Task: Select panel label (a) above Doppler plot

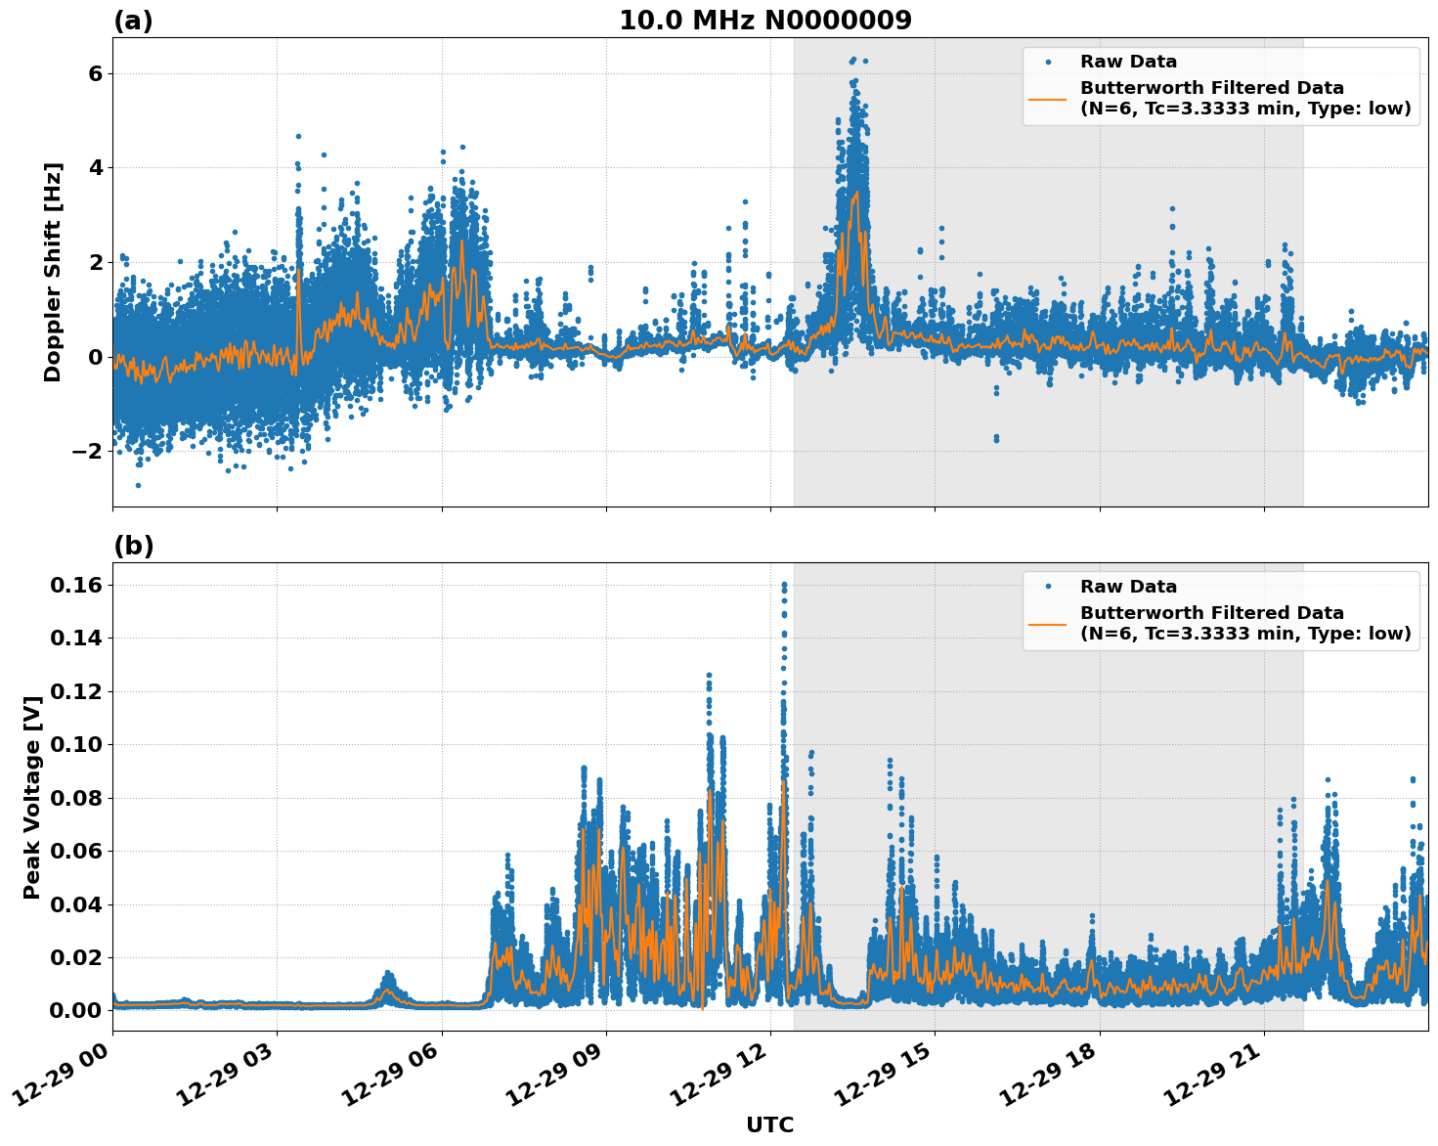Action: coord(133,21)
